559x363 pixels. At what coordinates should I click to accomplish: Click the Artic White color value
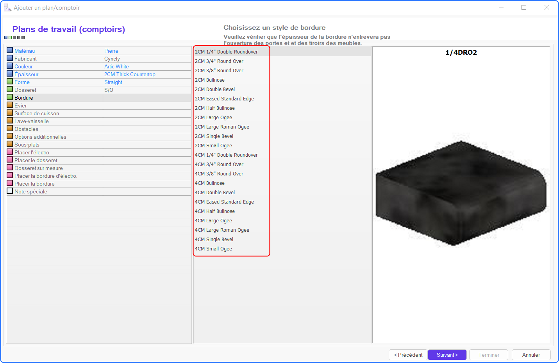click(x=116, y=66)
